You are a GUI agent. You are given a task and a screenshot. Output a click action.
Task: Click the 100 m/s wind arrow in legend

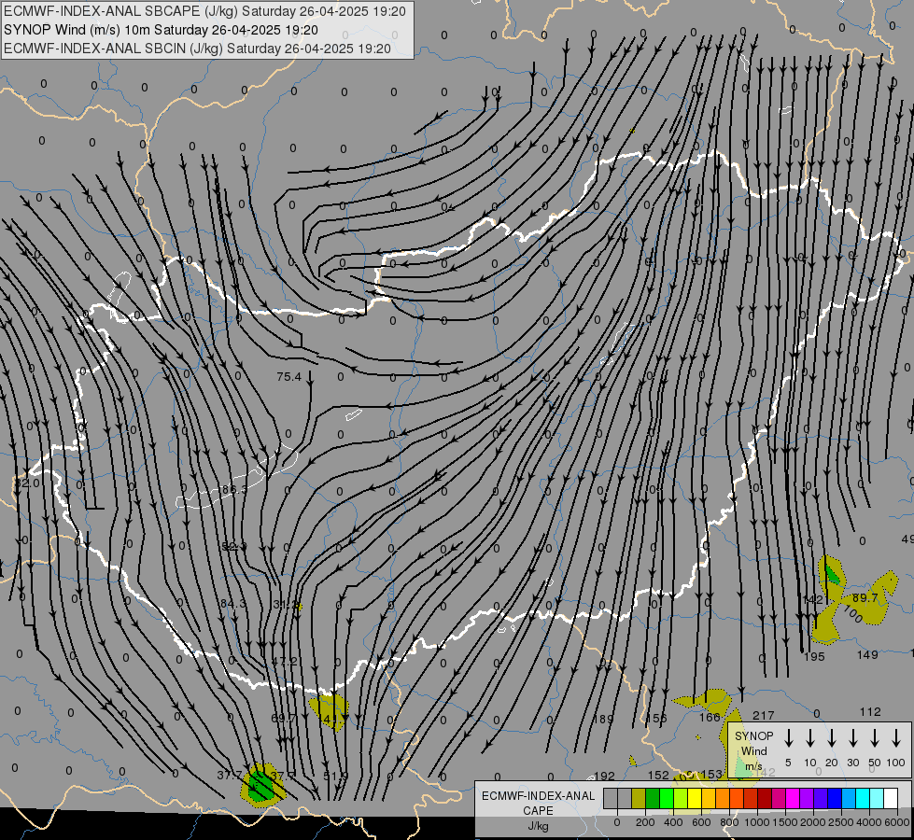click(896, 738)
